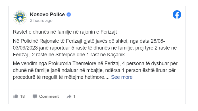
Task: Click the word "Kaçanik" in the post
Action: click(x=116, y=55)
